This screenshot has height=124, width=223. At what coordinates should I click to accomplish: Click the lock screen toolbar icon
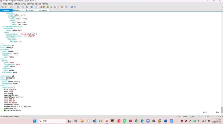(51, 7)
